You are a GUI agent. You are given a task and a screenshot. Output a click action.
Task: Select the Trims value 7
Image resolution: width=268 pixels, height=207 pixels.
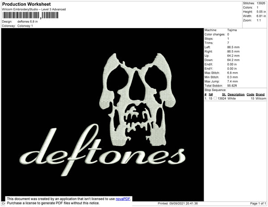pos(228,43)
